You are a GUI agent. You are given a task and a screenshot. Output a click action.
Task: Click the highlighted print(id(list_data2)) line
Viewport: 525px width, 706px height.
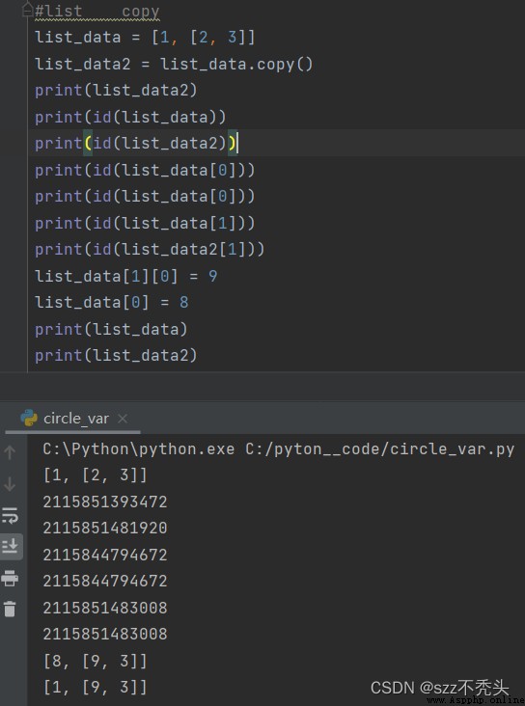coord(136,143)
